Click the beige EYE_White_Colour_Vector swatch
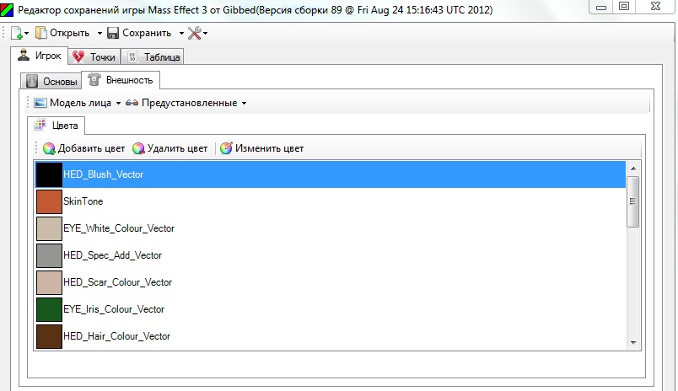This screenshot has width=678, height=391. pos(49,228)
